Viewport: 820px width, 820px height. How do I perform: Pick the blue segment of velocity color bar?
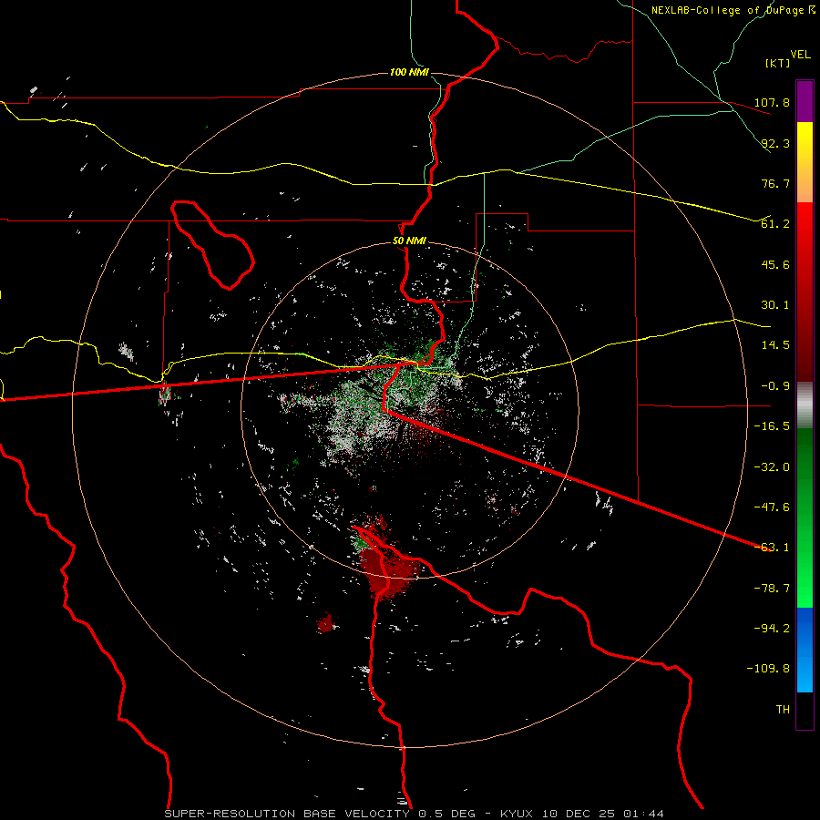coord(805,650)
